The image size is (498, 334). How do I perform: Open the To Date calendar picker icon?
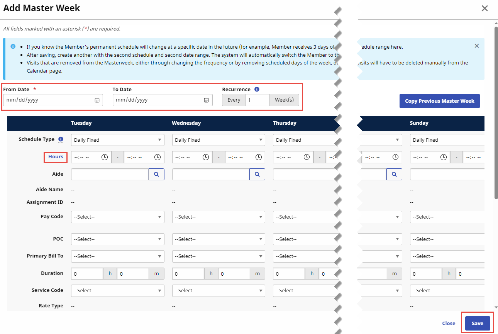tap(206, 100)
